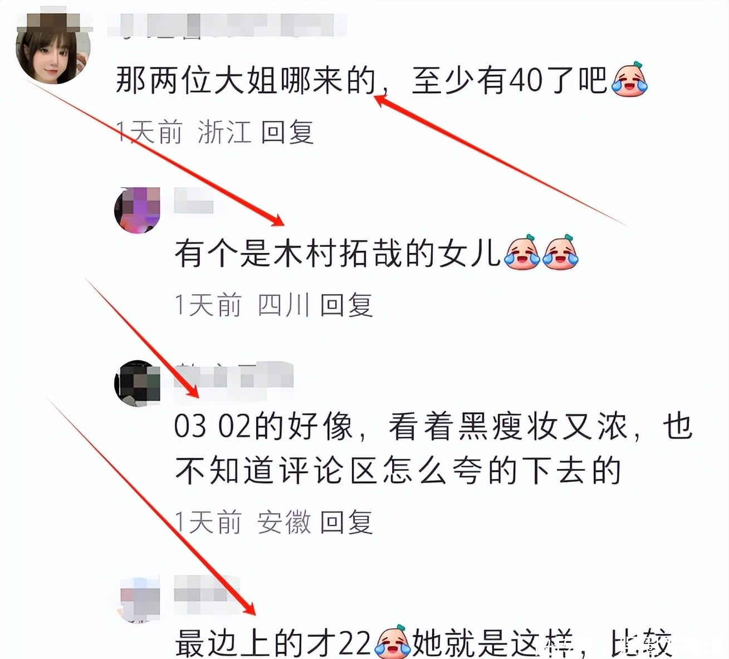Tap the second emoji after 木村拓哉的女儿
The image size is (729, 659).
(561, 252)
